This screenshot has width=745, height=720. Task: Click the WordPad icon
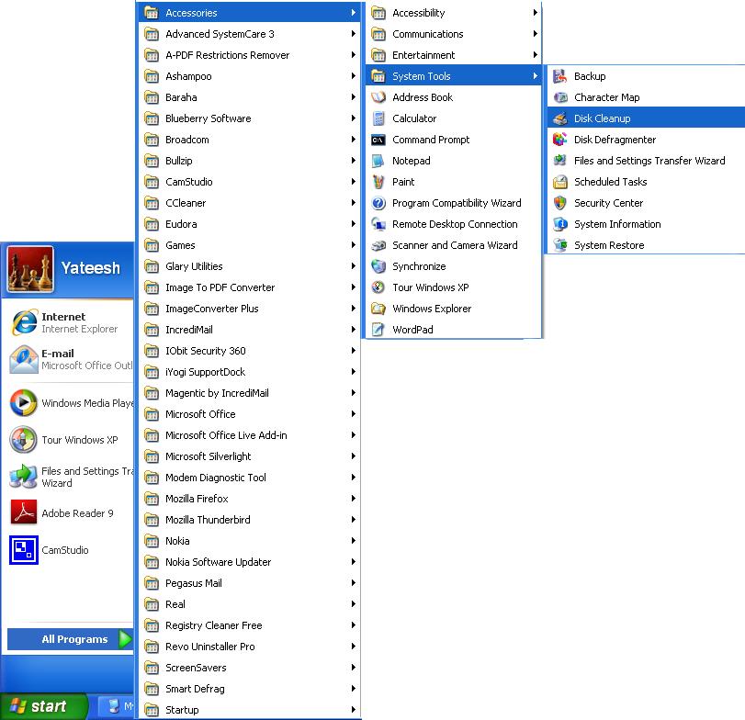pos(378,329)
